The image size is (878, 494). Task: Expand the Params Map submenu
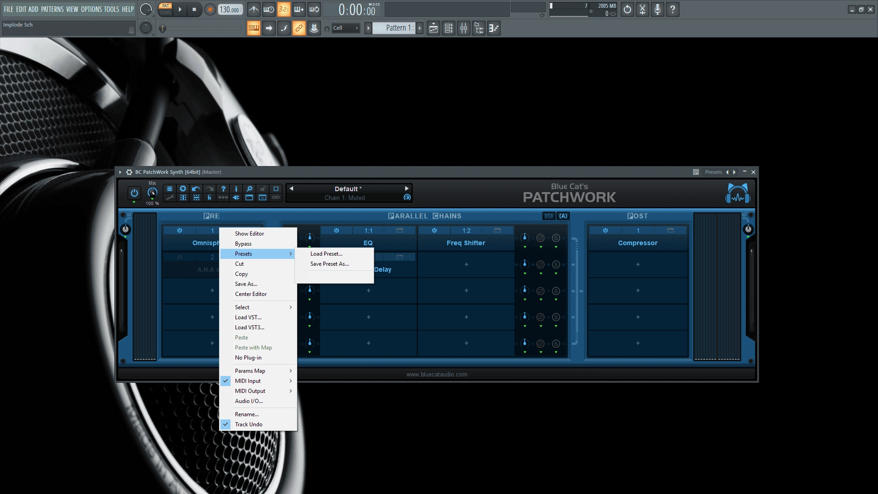tap(258, 371)
